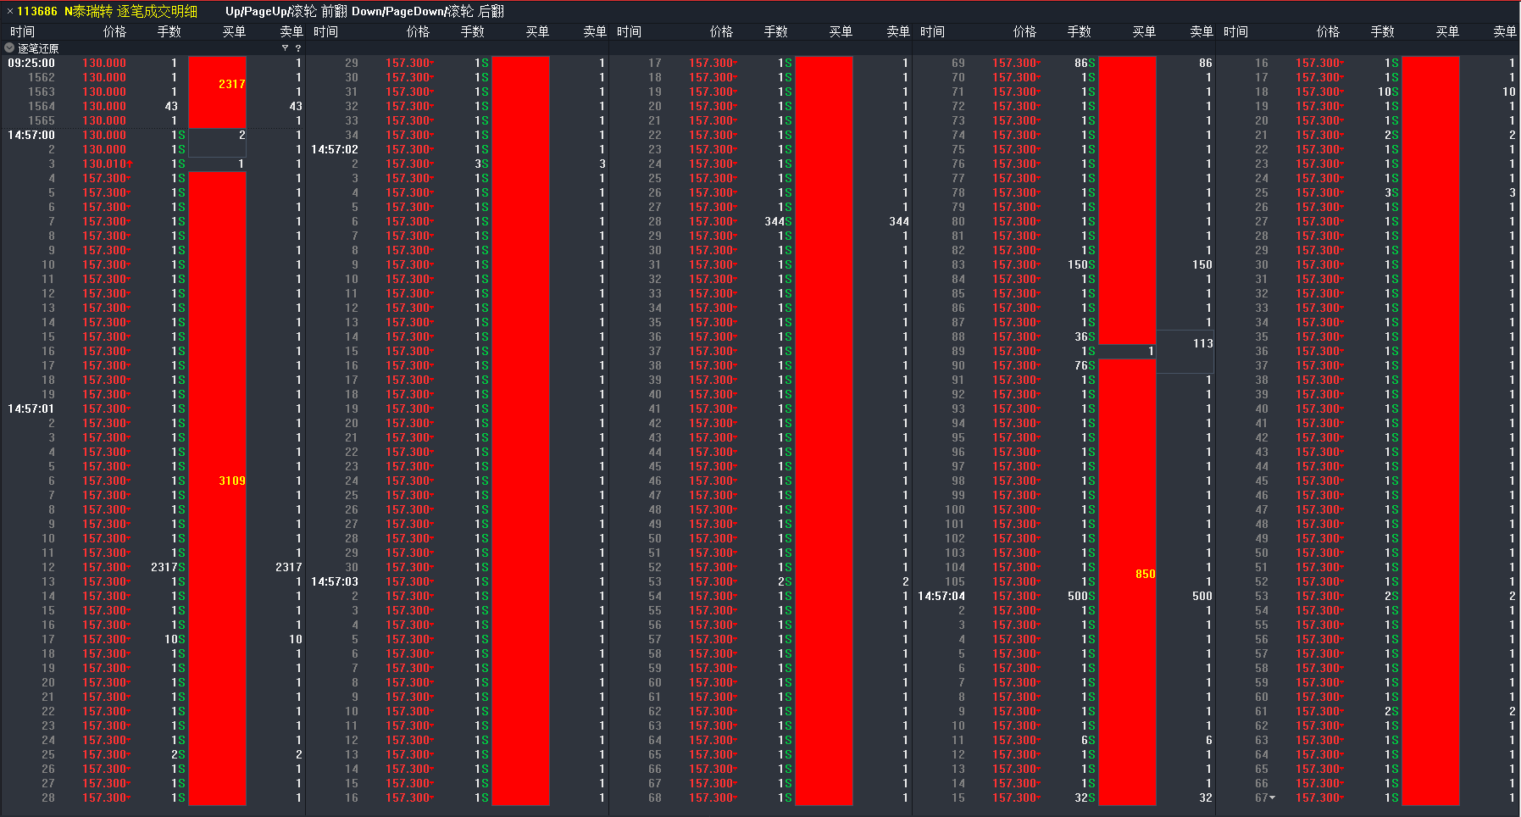Select the 逐笔还原 label
Screen dimensions: 1521x817
[x=38, y=48]
